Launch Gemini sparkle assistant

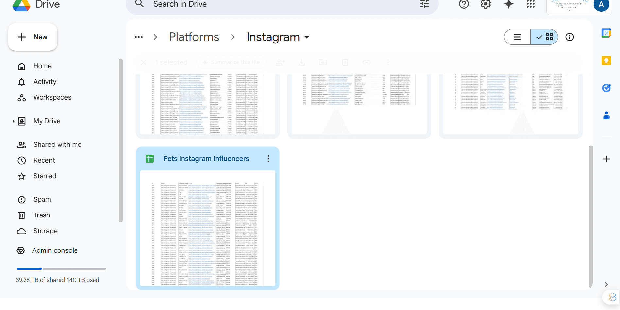pos(509,4)
